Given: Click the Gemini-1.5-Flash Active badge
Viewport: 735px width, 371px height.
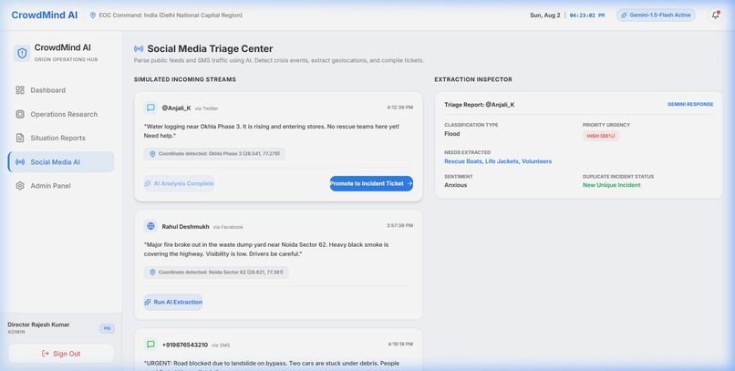Looking at the screenshot, I should 656,15.
